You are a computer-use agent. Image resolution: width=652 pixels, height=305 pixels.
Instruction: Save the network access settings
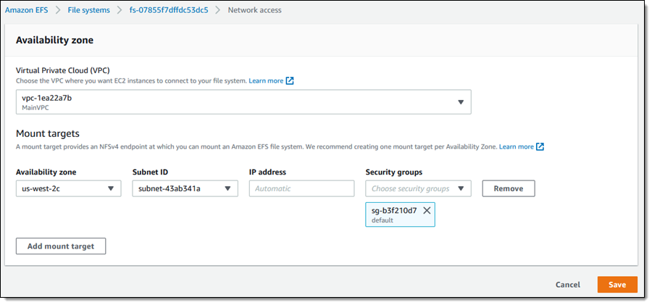click(x=617, y=285)
